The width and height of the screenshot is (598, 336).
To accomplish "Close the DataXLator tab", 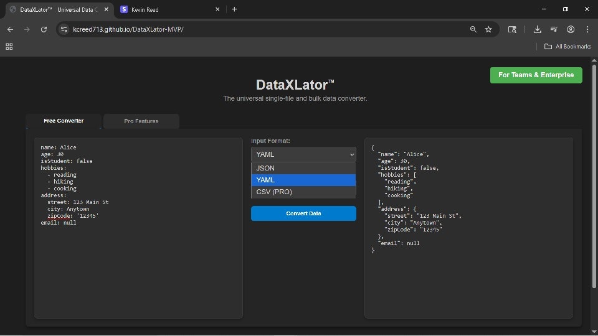I will coord(107,9).
